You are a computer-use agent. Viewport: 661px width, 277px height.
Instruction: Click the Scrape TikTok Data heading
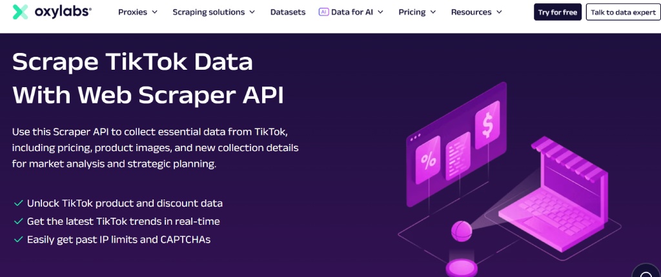pos(133,63)
